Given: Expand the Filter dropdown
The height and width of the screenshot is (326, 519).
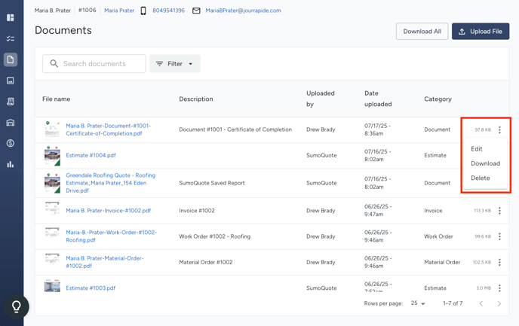Looking at the screenshot, I should [175, 64].
